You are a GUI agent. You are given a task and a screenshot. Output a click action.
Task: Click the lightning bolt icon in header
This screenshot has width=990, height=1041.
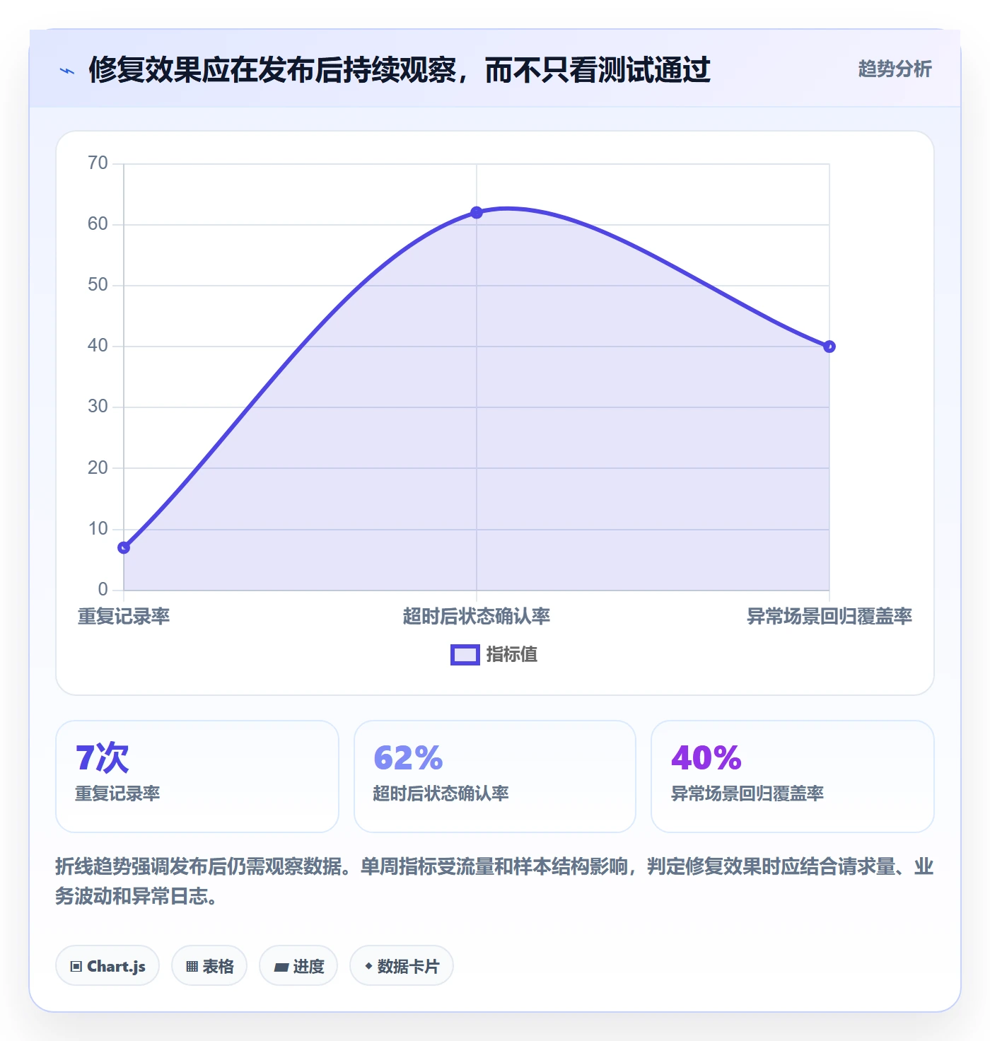[67, 71]
